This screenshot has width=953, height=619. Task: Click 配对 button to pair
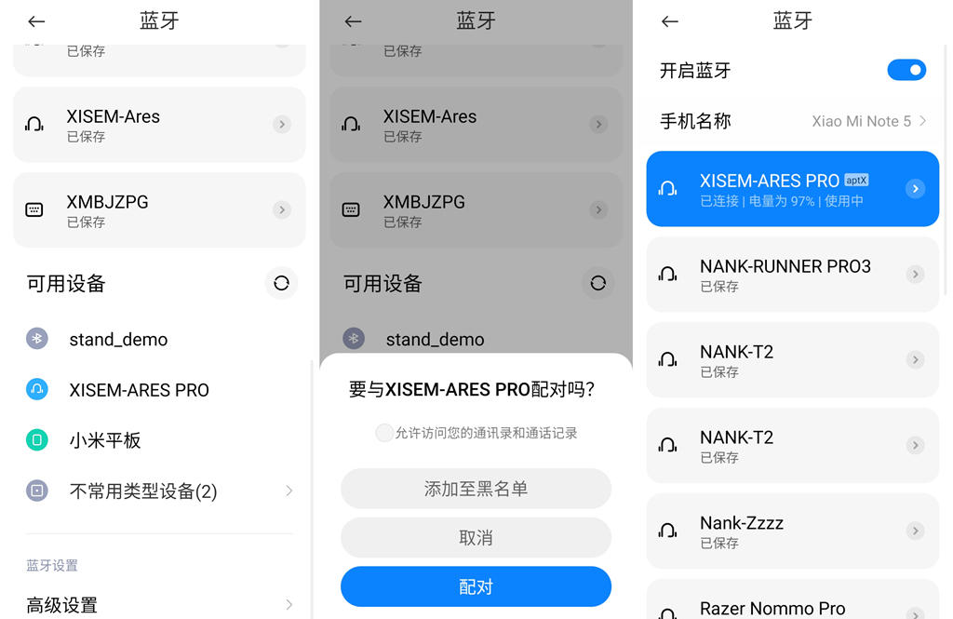click(476, 586)
